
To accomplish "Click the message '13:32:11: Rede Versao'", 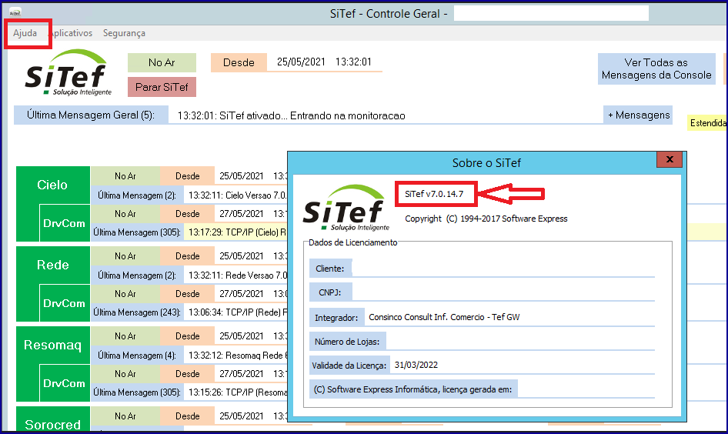I will click(x=237, y=275).
